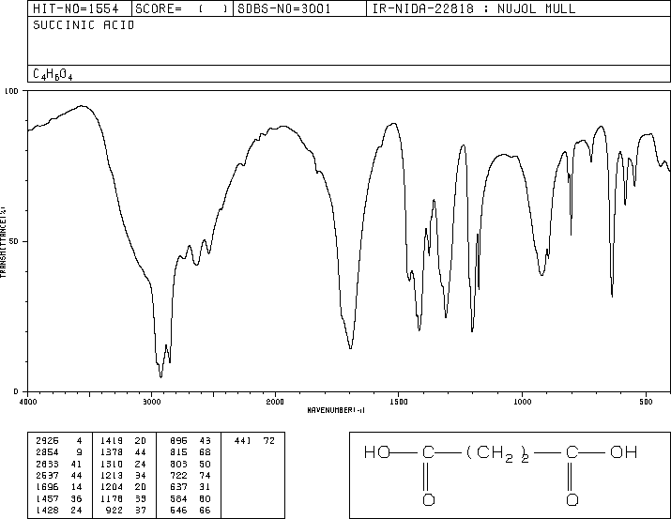Click the TRANSMITTANCE y-axis title
671x519 pixels.
(x=3, y=242)
